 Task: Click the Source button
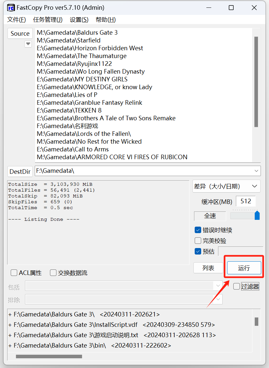pyautogui.click(x=20, y=34)
